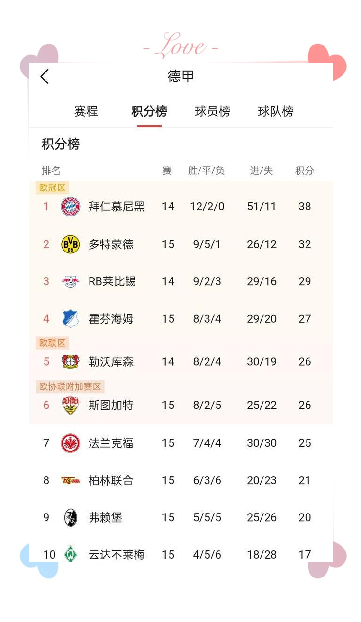
Task: Click the 多特蒙德 team name
Action: click(x=109, y=244)
